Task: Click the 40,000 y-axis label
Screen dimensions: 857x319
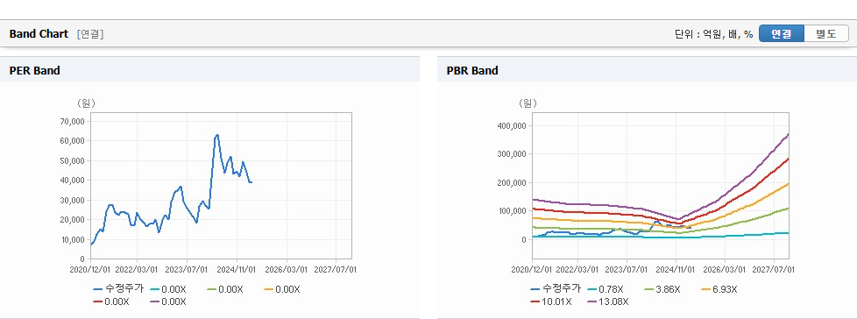Action: (x=72, y=180)
